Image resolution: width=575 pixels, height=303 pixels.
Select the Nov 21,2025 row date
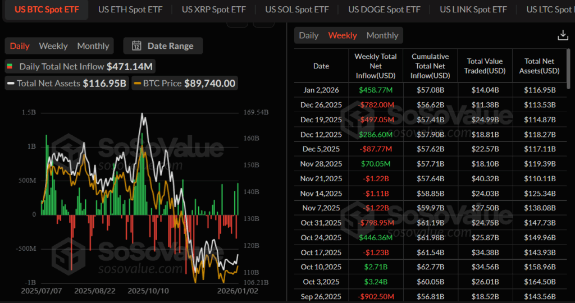pos(321,178)
